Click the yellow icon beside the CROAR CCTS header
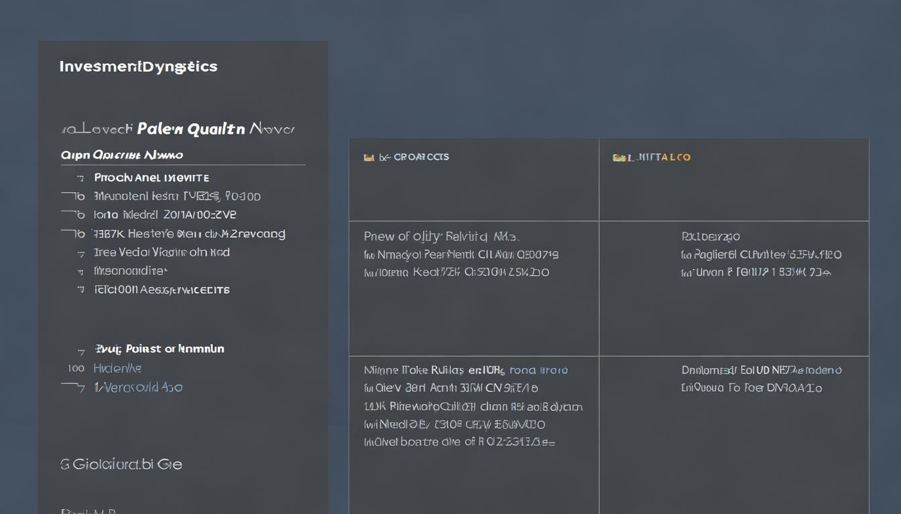 368,157
